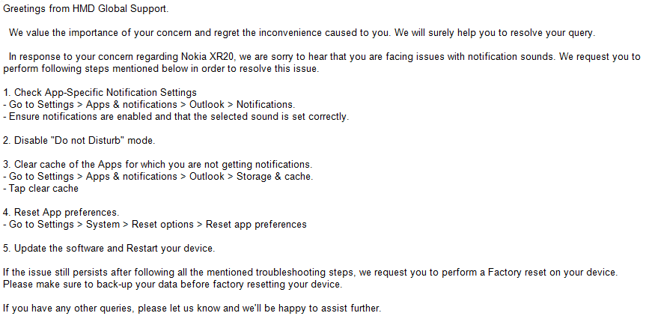This screenshot has height=316, width=649.
Task: Click the "Tap clear cache" line
Action: point(41,189)
